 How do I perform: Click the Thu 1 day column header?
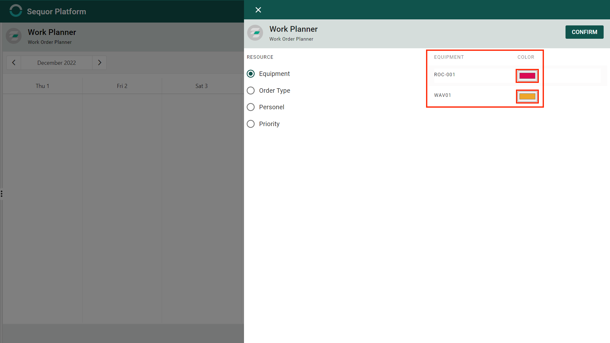pos(43,86)
